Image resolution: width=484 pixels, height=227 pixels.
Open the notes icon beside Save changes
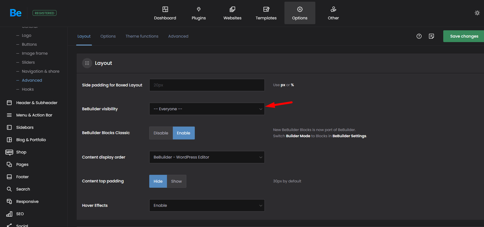point(431,36)
